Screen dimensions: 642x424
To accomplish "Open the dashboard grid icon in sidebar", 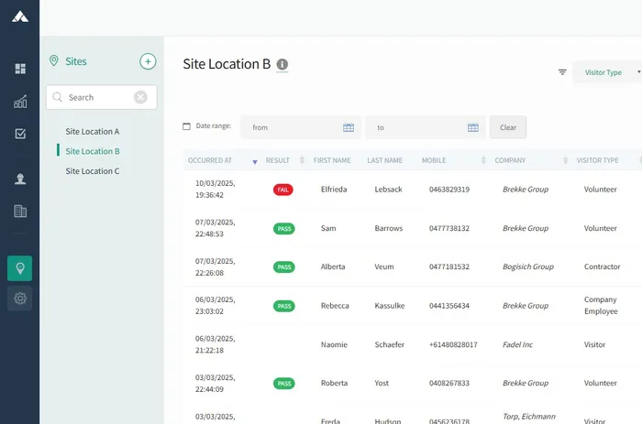I will (x=20, y=69).
